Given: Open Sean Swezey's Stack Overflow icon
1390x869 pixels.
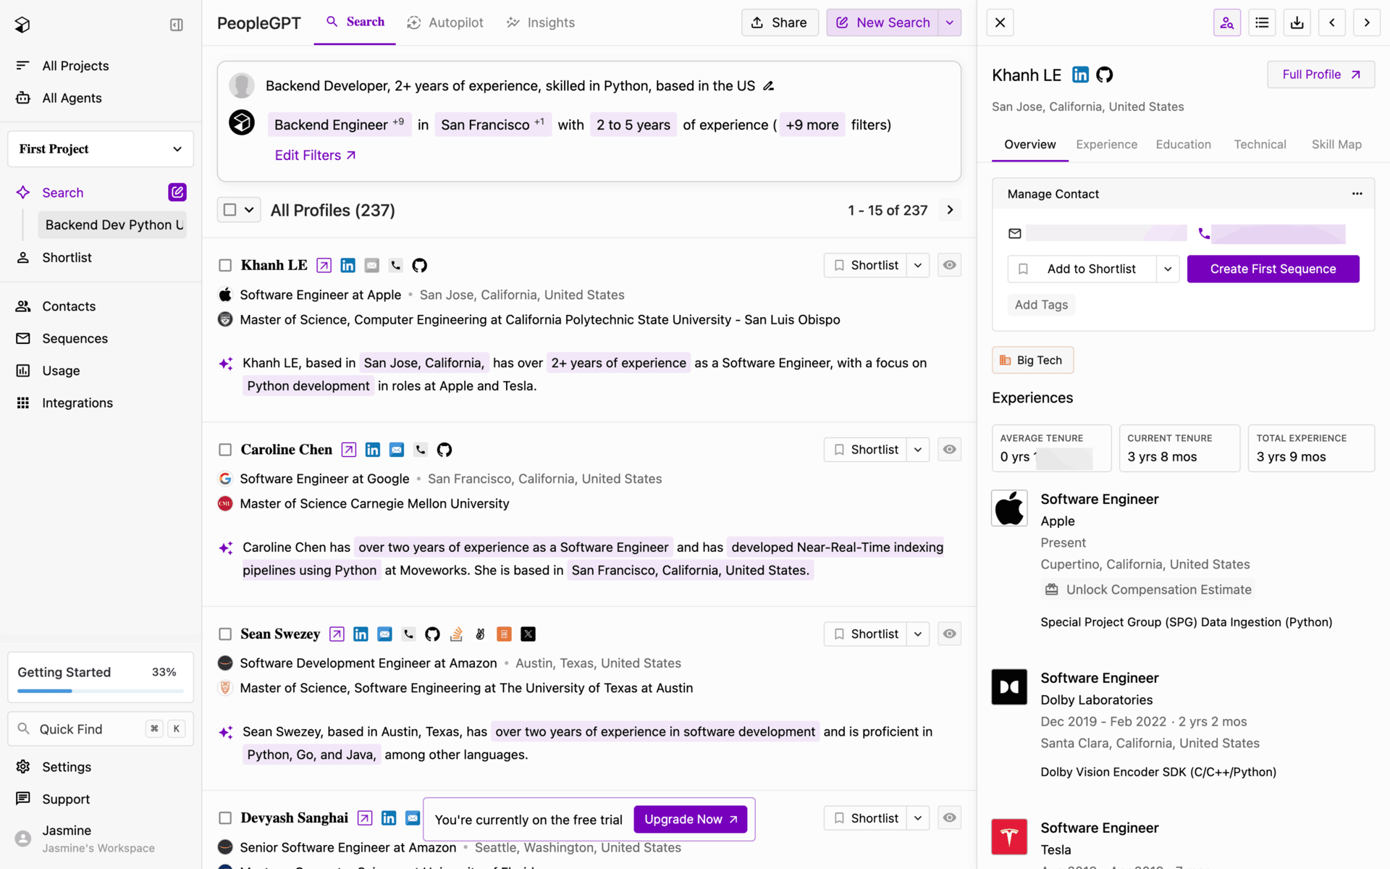Looking at the screenshot, I should point(456,634).
